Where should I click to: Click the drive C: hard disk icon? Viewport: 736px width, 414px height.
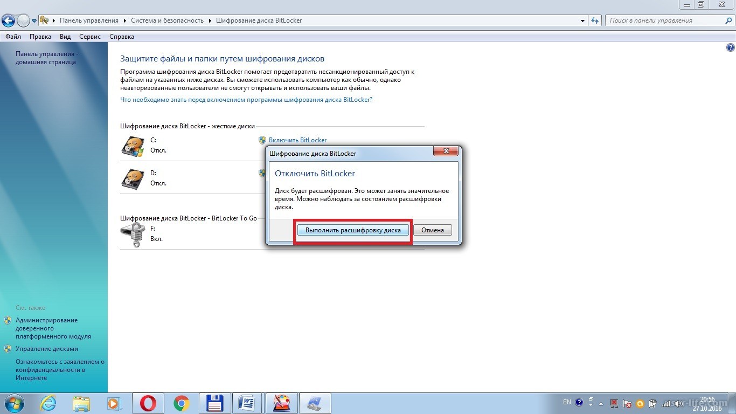(x=133, y=146)
